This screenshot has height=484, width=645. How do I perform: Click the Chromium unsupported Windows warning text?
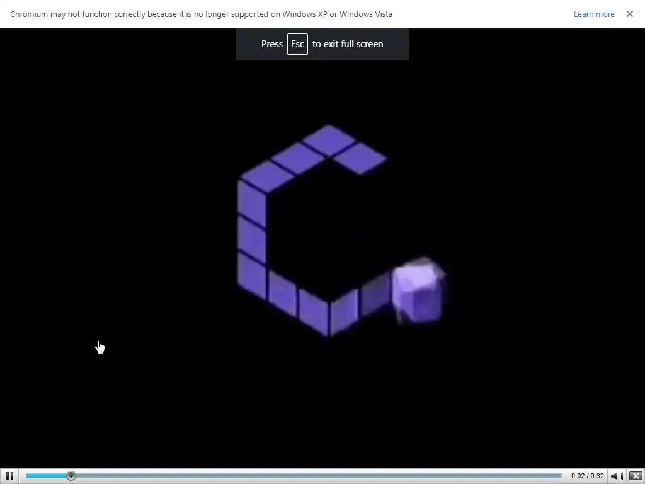(x=201, y=14)
